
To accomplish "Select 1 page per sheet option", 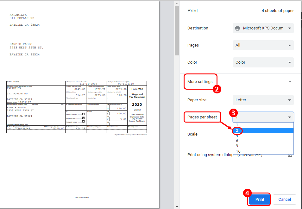I will click(x=263, y=125).
